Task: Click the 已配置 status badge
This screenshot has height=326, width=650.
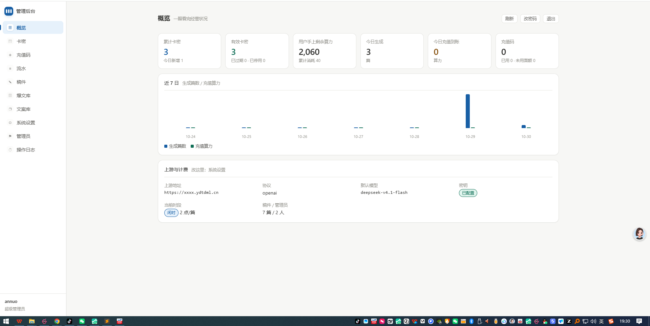Action: click(x=468, y=193)
